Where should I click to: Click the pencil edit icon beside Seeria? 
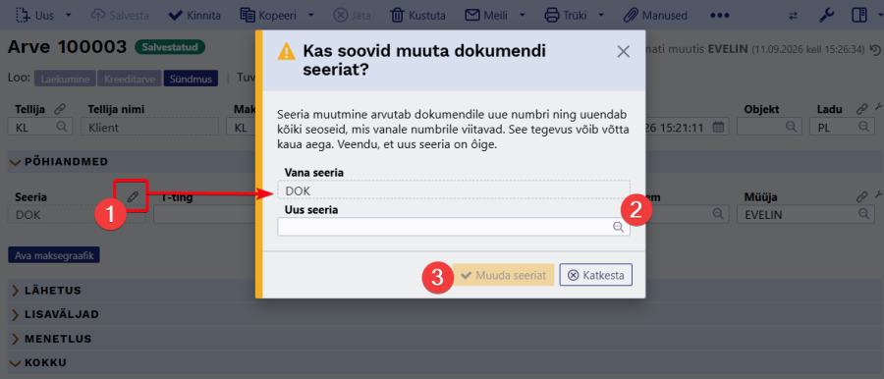coord(132,196)
